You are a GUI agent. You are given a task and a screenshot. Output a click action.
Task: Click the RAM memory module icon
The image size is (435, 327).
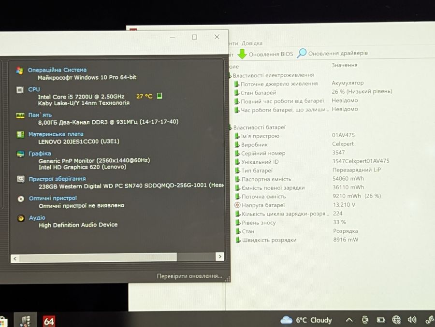20,115
